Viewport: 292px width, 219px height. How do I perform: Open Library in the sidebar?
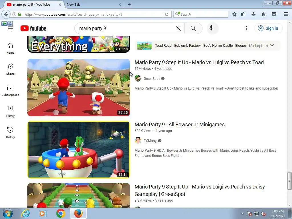pyautogui.click(x=10, y=111)
